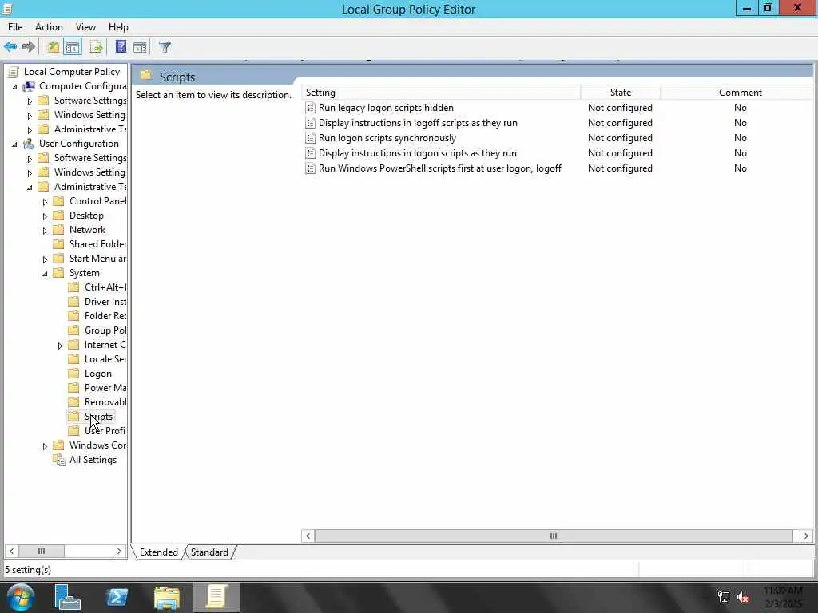Click policy icon of Display instructions in logon scripts

[311, 153]
